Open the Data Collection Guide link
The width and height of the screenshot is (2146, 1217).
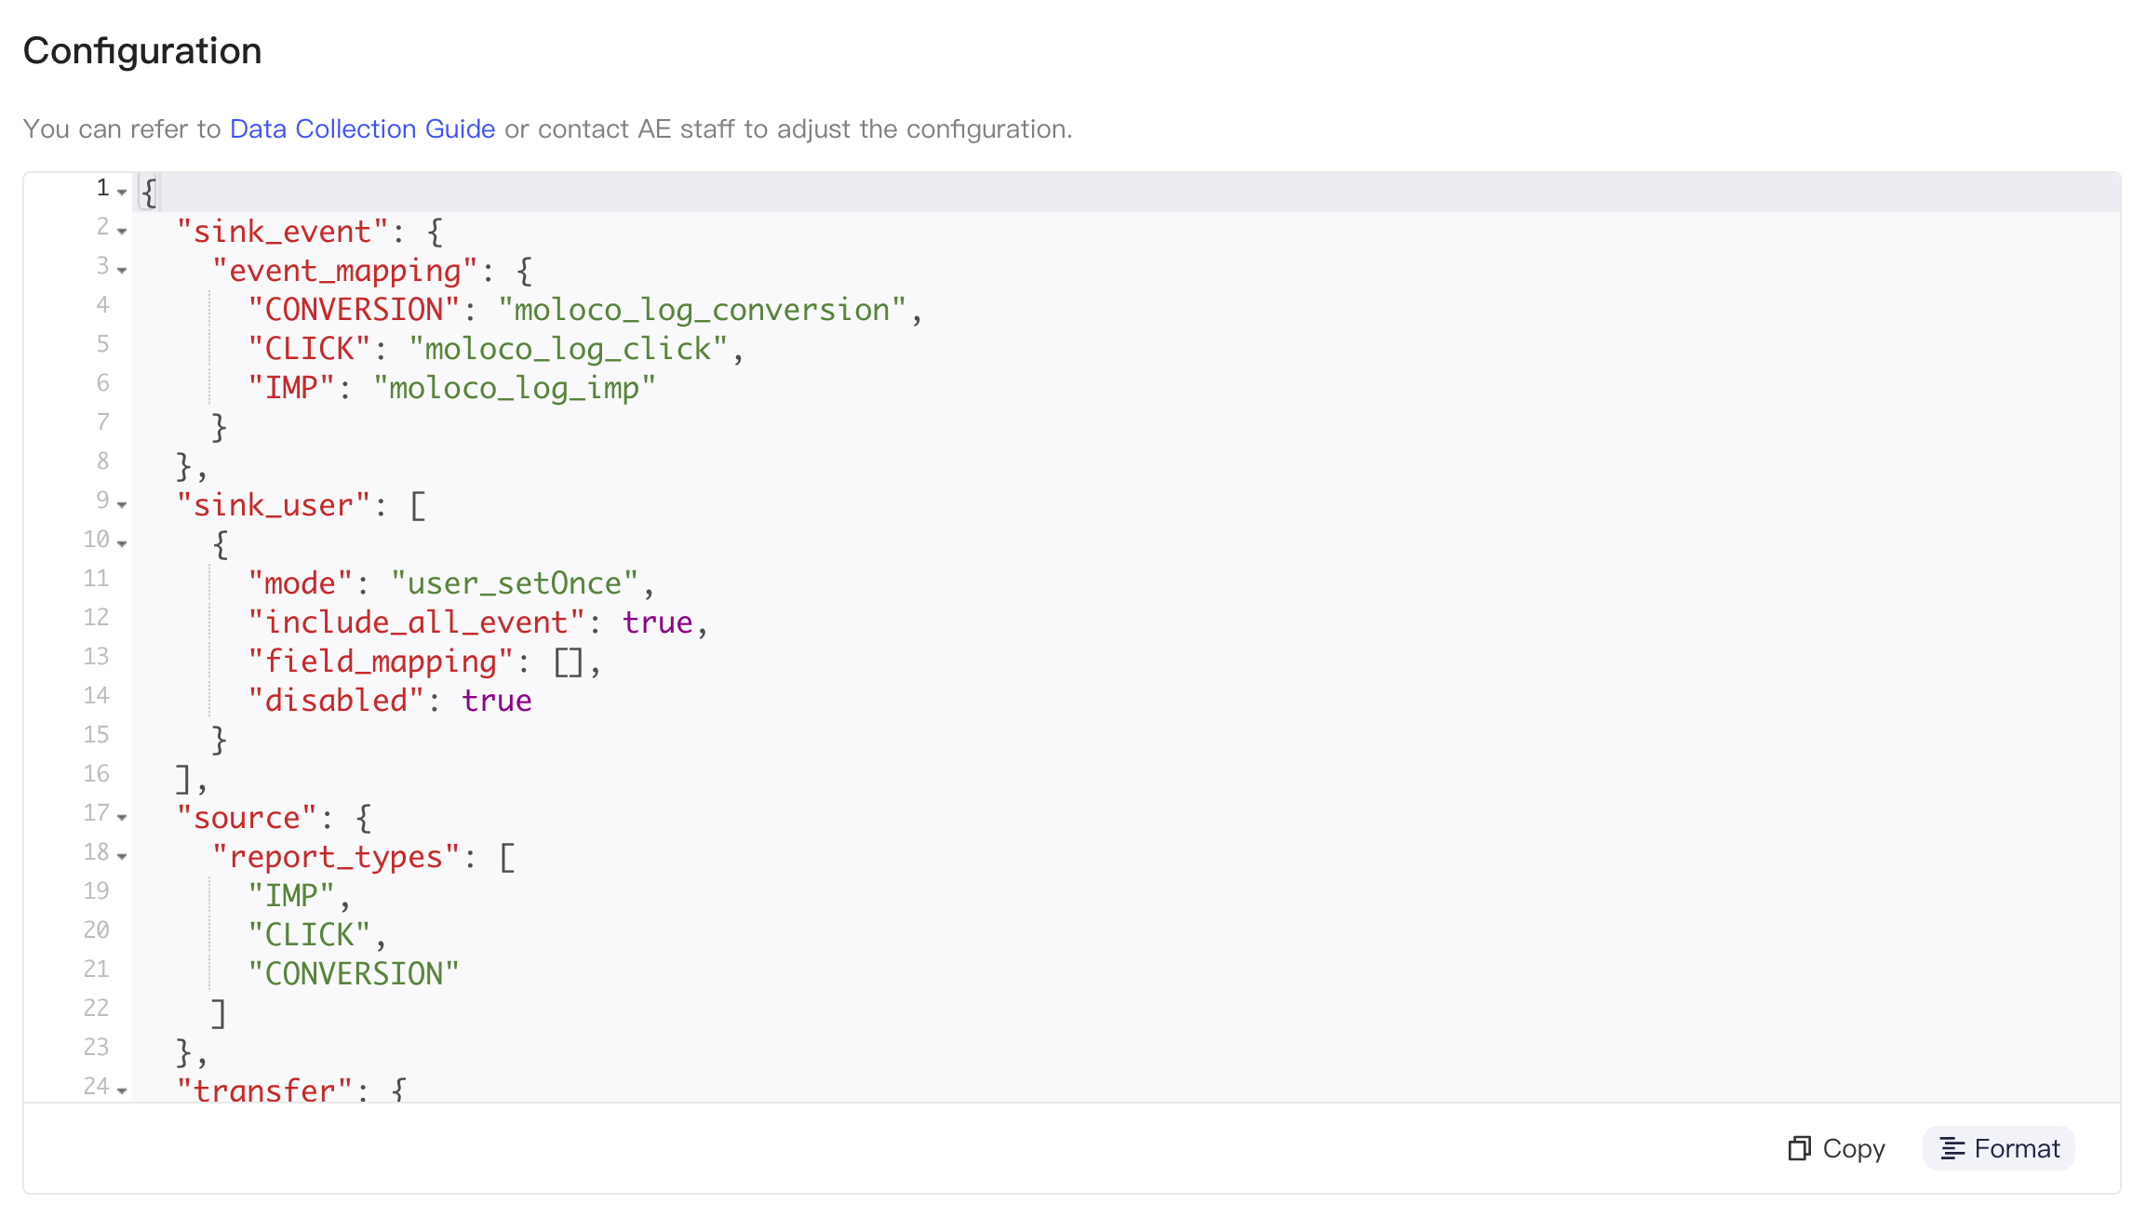362,128
